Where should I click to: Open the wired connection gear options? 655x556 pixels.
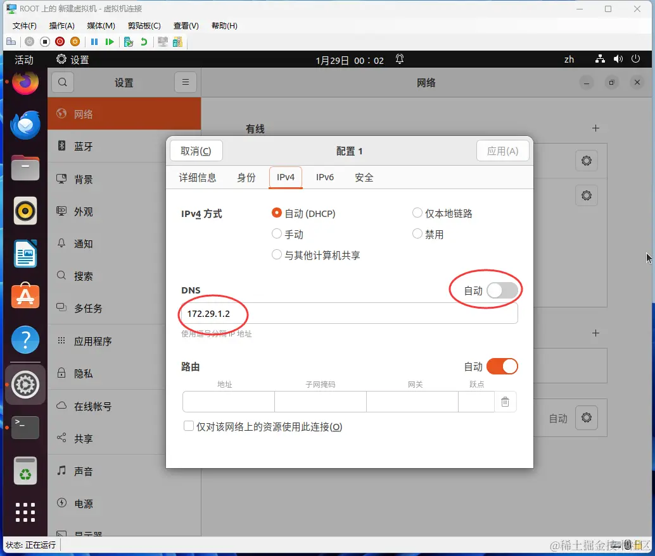pos(586,161)
